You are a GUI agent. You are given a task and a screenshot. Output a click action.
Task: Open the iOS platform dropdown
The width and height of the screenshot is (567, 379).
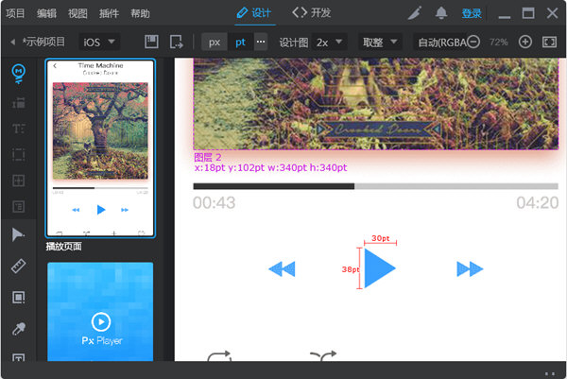tap(99, 43)
